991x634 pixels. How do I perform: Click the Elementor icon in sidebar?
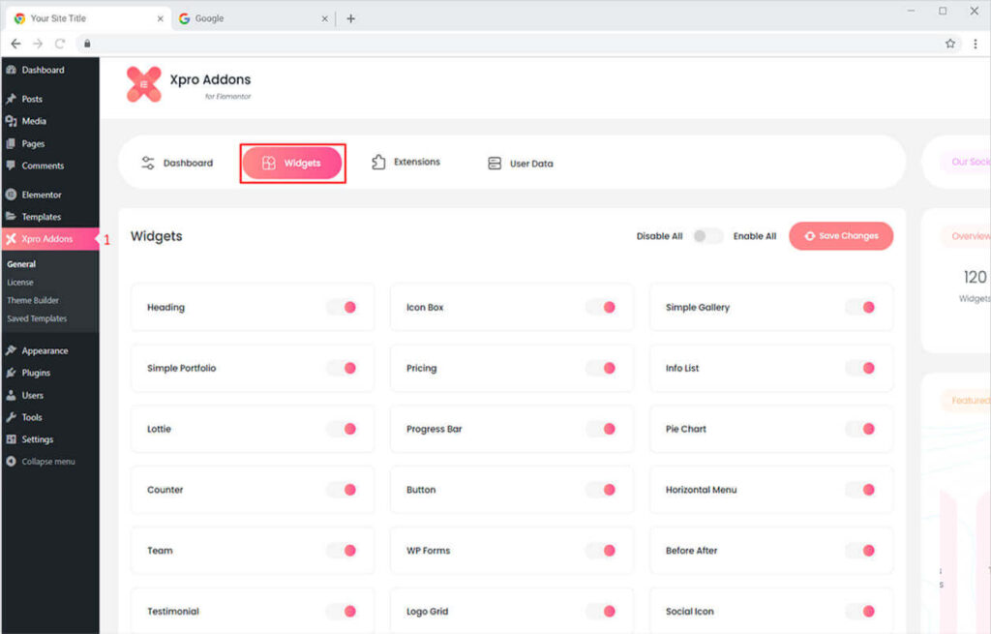(x=11, y=195)
